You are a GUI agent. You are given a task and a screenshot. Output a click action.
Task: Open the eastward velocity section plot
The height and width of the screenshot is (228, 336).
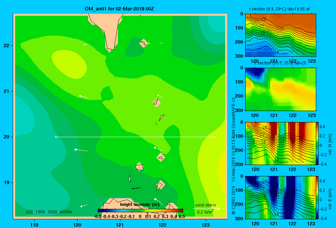click(x=281, y=197)
